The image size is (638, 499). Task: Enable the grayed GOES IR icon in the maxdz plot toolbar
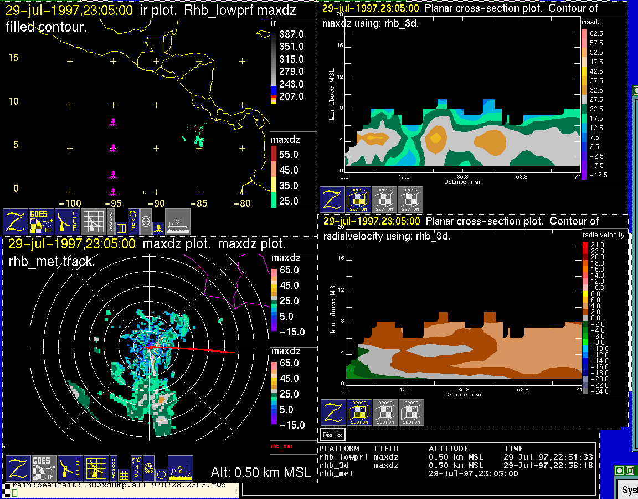pyautogui.click(x=43, y=469)
